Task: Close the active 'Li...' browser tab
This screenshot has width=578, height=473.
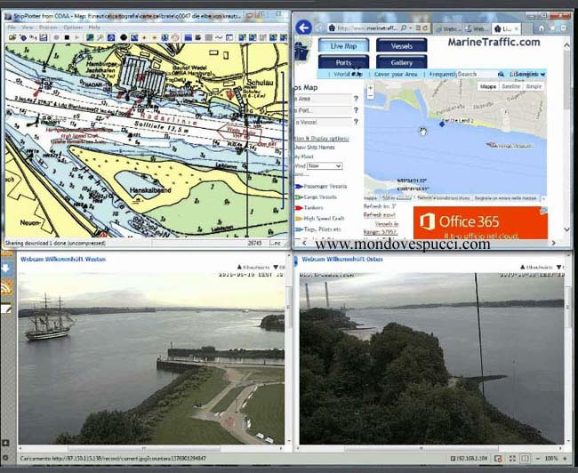Action: pos(517,28)
